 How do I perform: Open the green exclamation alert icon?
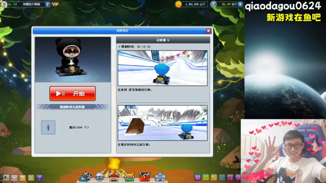(x=206, y=177)
